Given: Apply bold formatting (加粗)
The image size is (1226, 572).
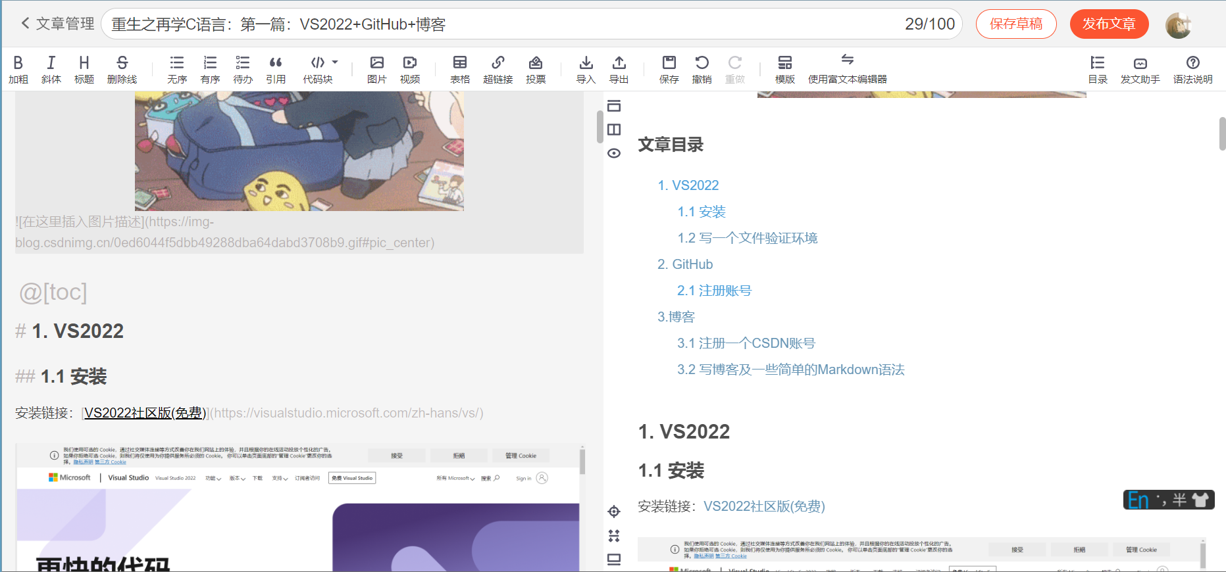Looking at the screenshot, I should [x=18, y=70].
